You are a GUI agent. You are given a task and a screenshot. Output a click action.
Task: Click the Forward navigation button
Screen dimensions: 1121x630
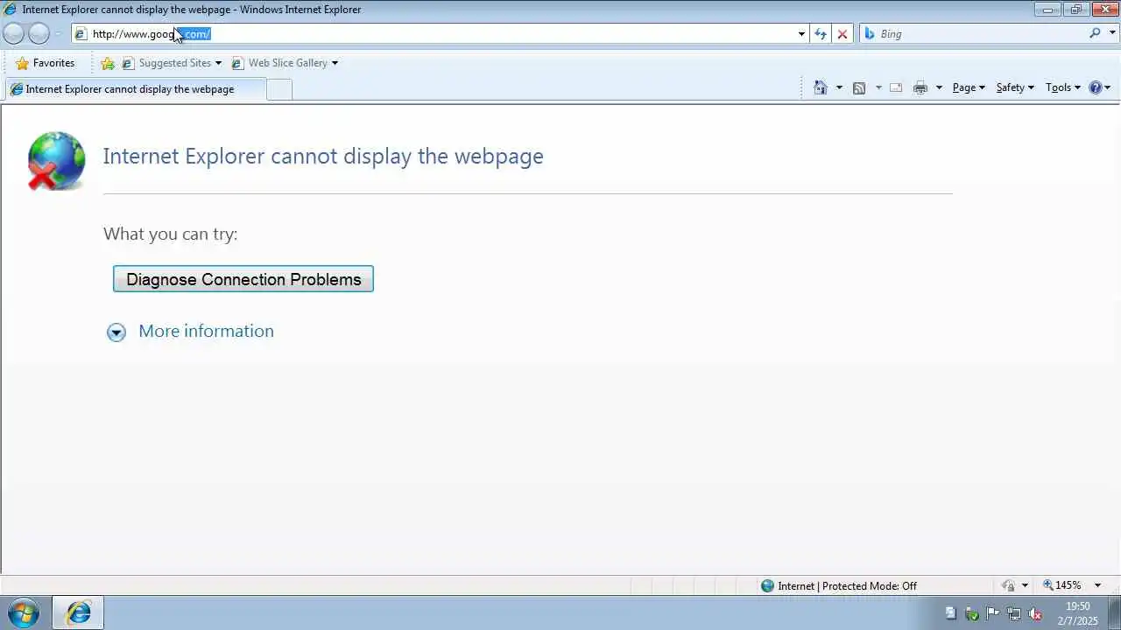[39, 33]
